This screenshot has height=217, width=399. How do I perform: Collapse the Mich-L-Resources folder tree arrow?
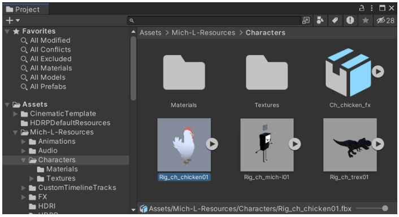pyautogui.click(x=15, y=132)
